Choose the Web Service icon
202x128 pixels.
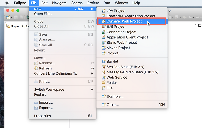click(104, 77)
